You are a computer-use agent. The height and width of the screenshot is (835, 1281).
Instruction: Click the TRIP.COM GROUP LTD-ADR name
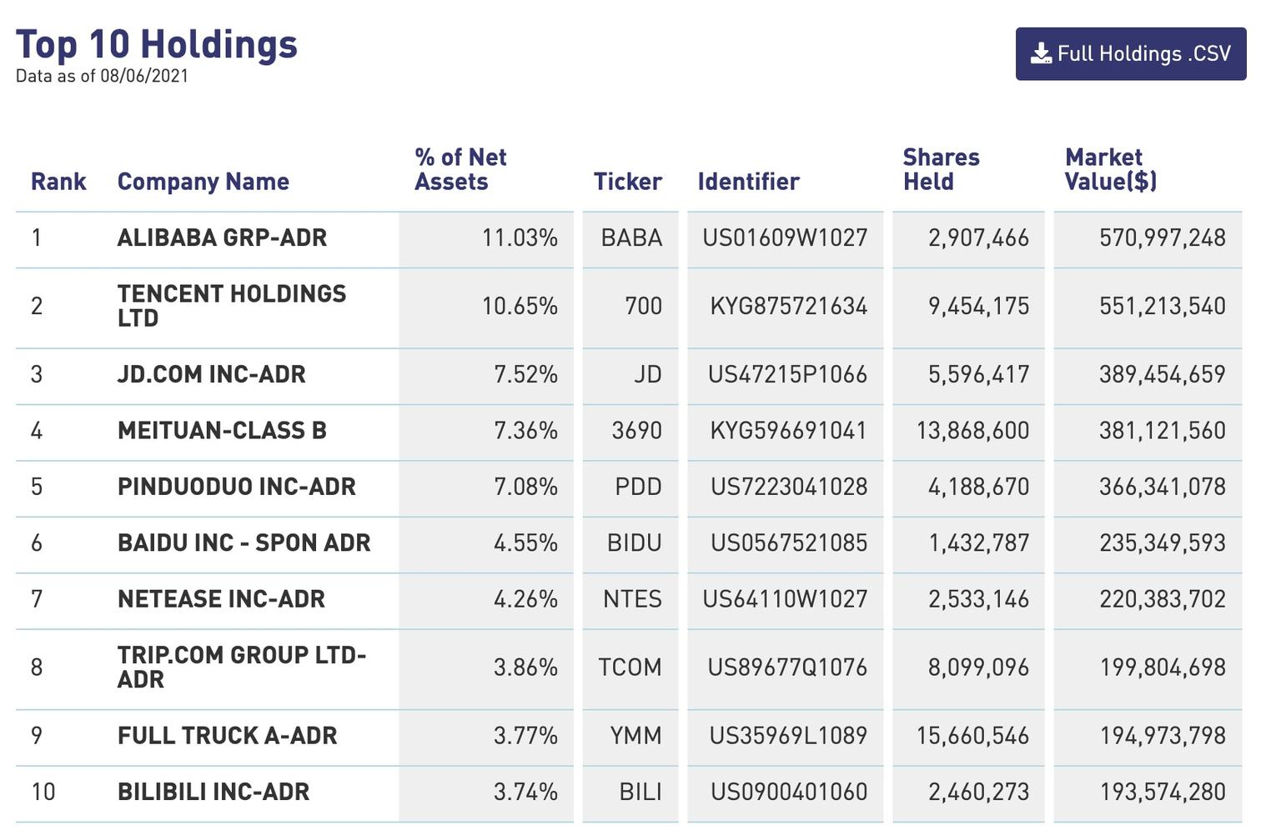point(242,667)
